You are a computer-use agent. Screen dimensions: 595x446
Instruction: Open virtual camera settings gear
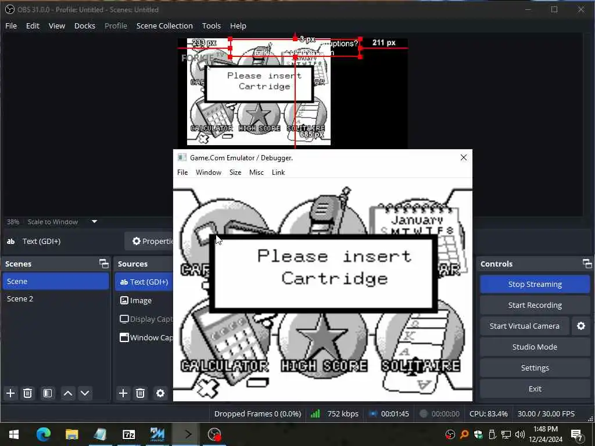pos(581,326)
